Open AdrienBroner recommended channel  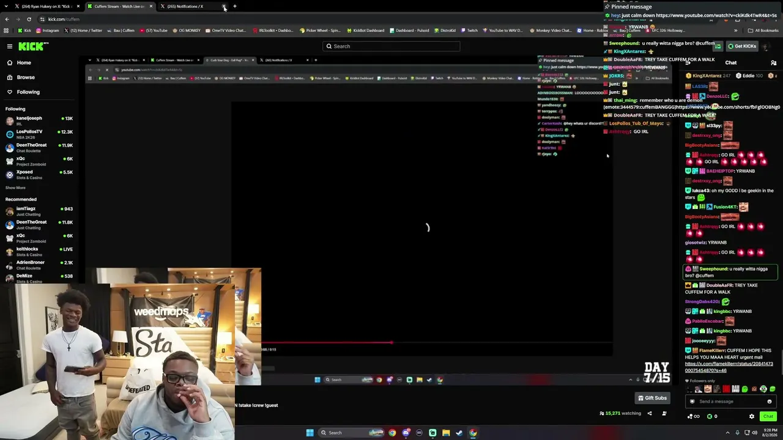39,265
